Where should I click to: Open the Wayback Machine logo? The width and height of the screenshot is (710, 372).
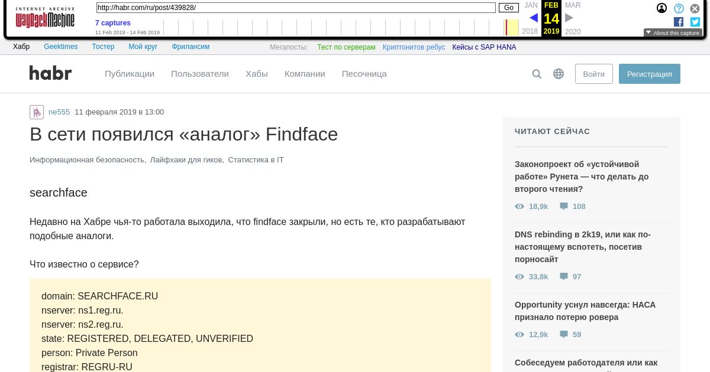[x=45, y=18]
